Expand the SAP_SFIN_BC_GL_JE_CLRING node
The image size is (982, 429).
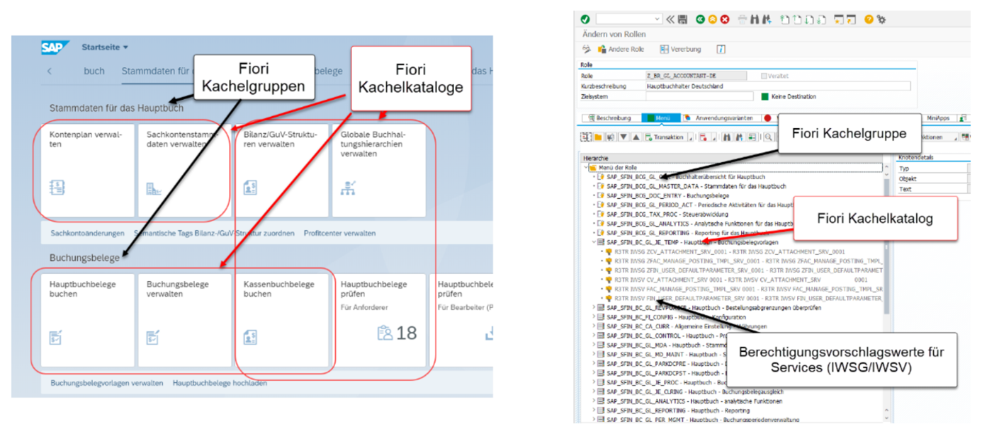(594, 391)
